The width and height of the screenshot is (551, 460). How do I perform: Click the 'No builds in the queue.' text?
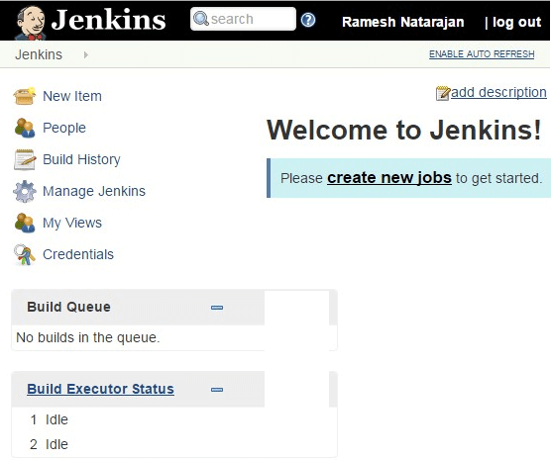(x=88, y=337)
